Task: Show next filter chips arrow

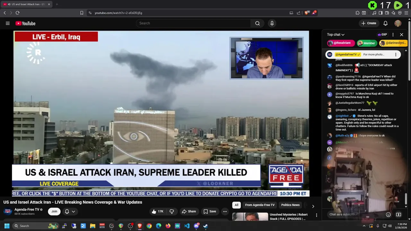Action: pyautogui.click(x=313, y=206)
